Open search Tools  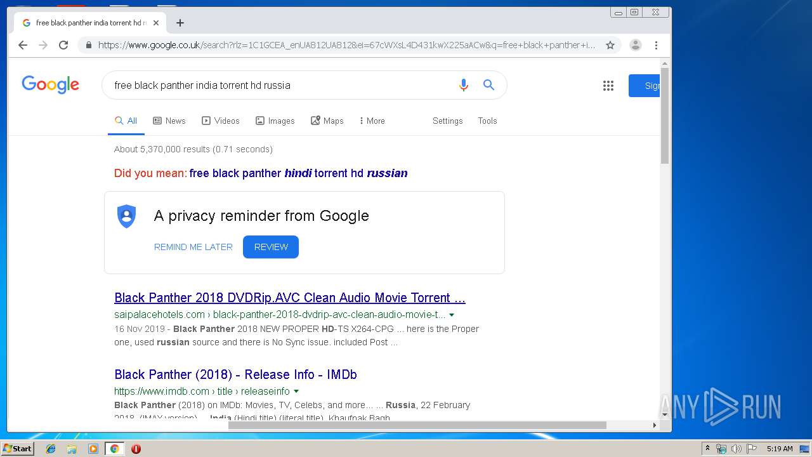pyautogui.click(x=487, y=121)
